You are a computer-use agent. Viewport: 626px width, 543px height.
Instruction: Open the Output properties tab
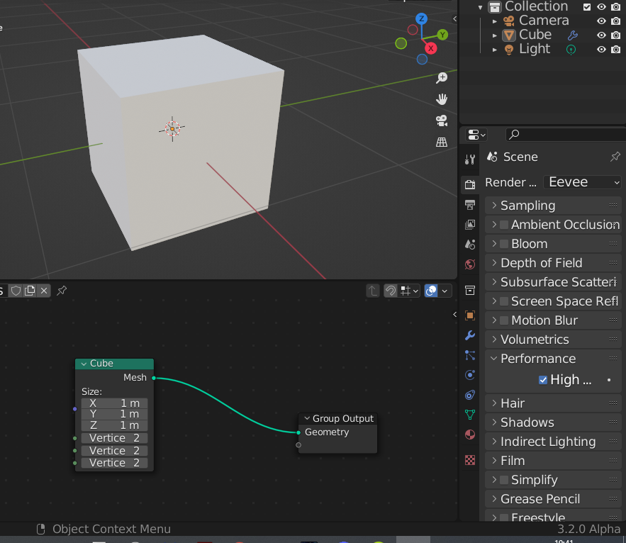(470, 205)
